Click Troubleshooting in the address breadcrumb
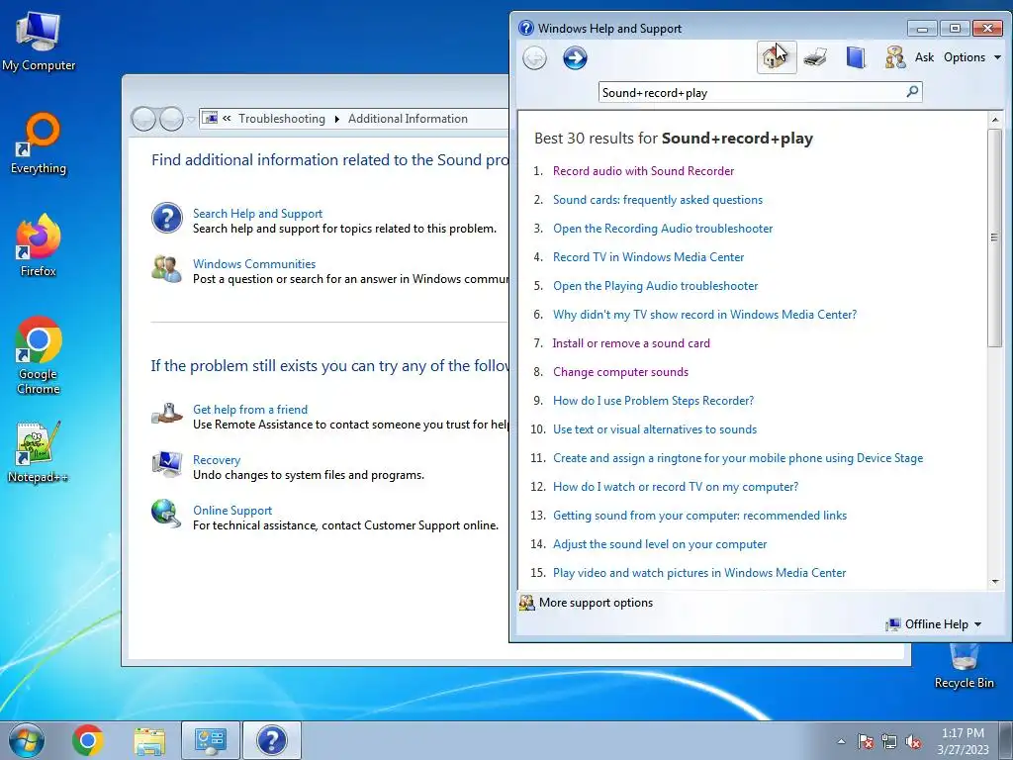The width and height of the screenshot is (1013, 760). coord(282,119)
